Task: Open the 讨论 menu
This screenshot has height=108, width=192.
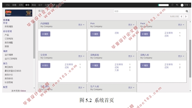Action: (x=8, y=5)
